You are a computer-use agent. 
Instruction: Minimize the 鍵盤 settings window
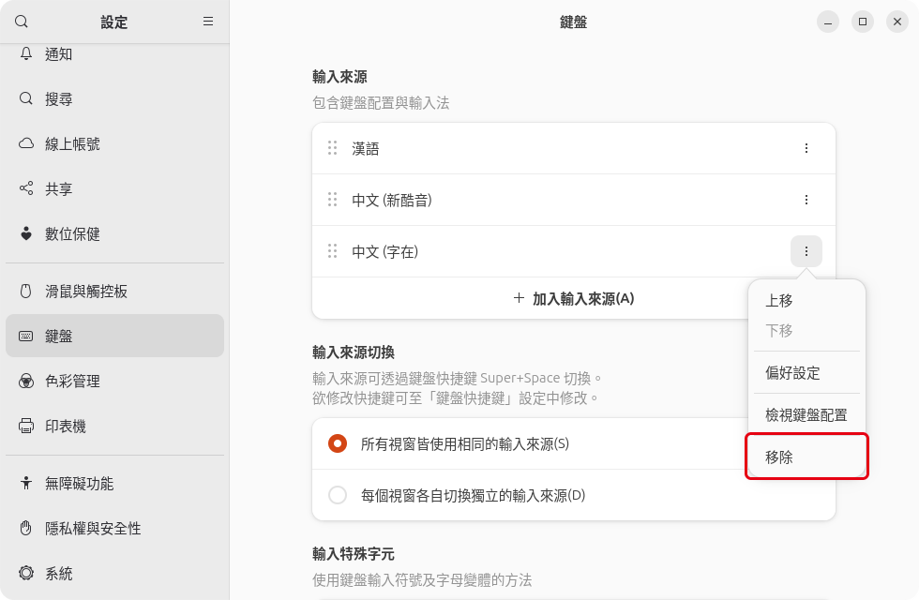827,22
